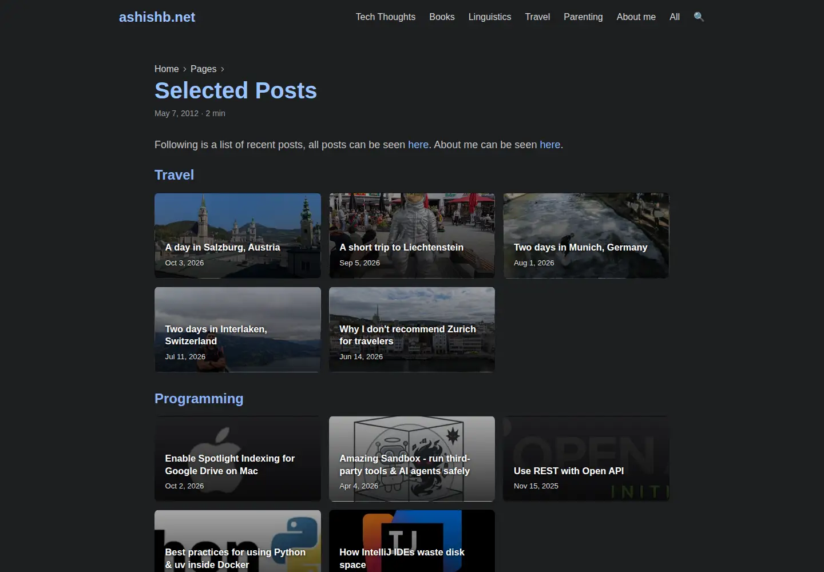Screen dimensions: 824x572
Task: Click the 'Selected Posts' page title
Action: pos(236,90)
